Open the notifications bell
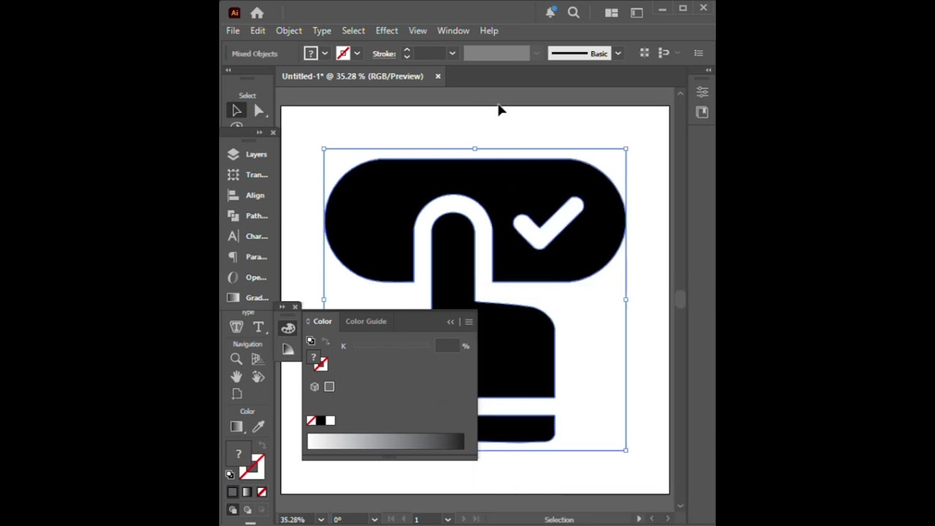 click(550, 12)
